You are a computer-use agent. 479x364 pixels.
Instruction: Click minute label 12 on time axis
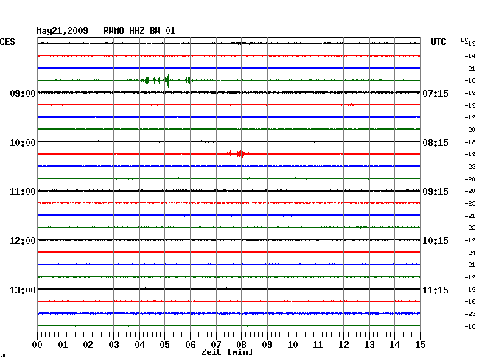(343, 345)
